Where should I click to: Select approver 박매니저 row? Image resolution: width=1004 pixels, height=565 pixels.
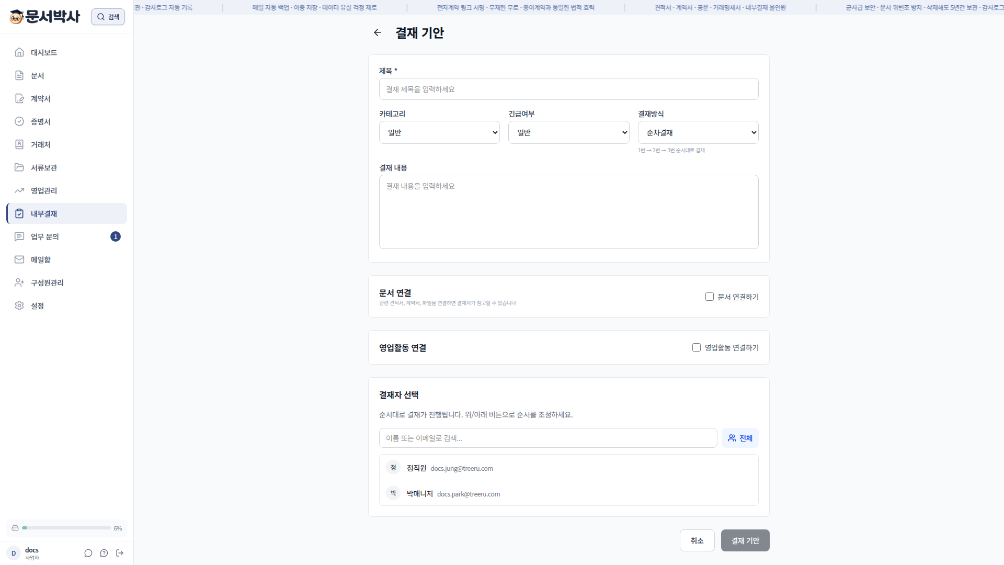point(568,493)
